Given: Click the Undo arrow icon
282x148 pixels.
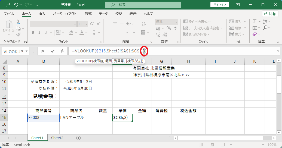Looking at the screenshot, I should coord(16,5).
